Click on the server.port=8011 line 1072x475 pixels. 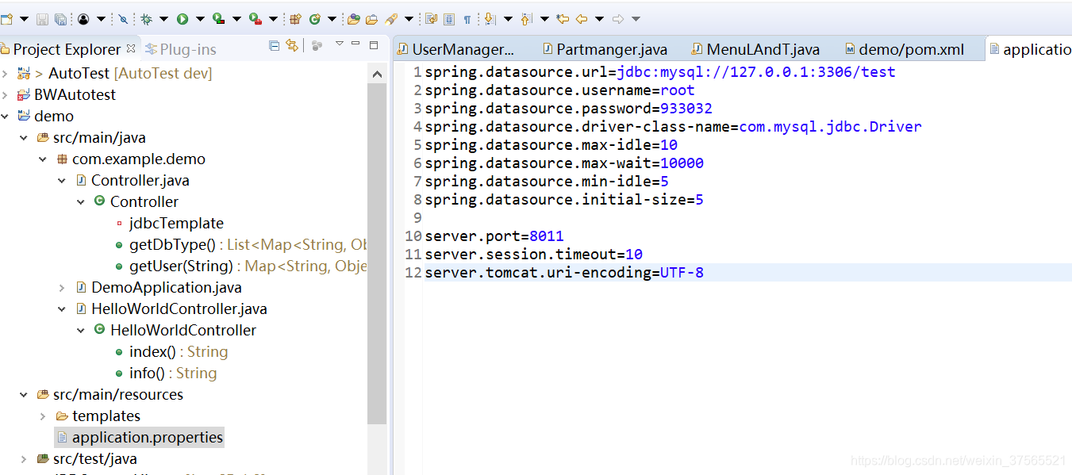494,236
